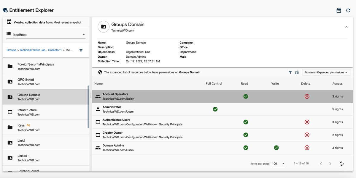Open the Items per page dropdown
Image resolution: width=356 pixels, height=178 pixels.
tap(278, 164)
